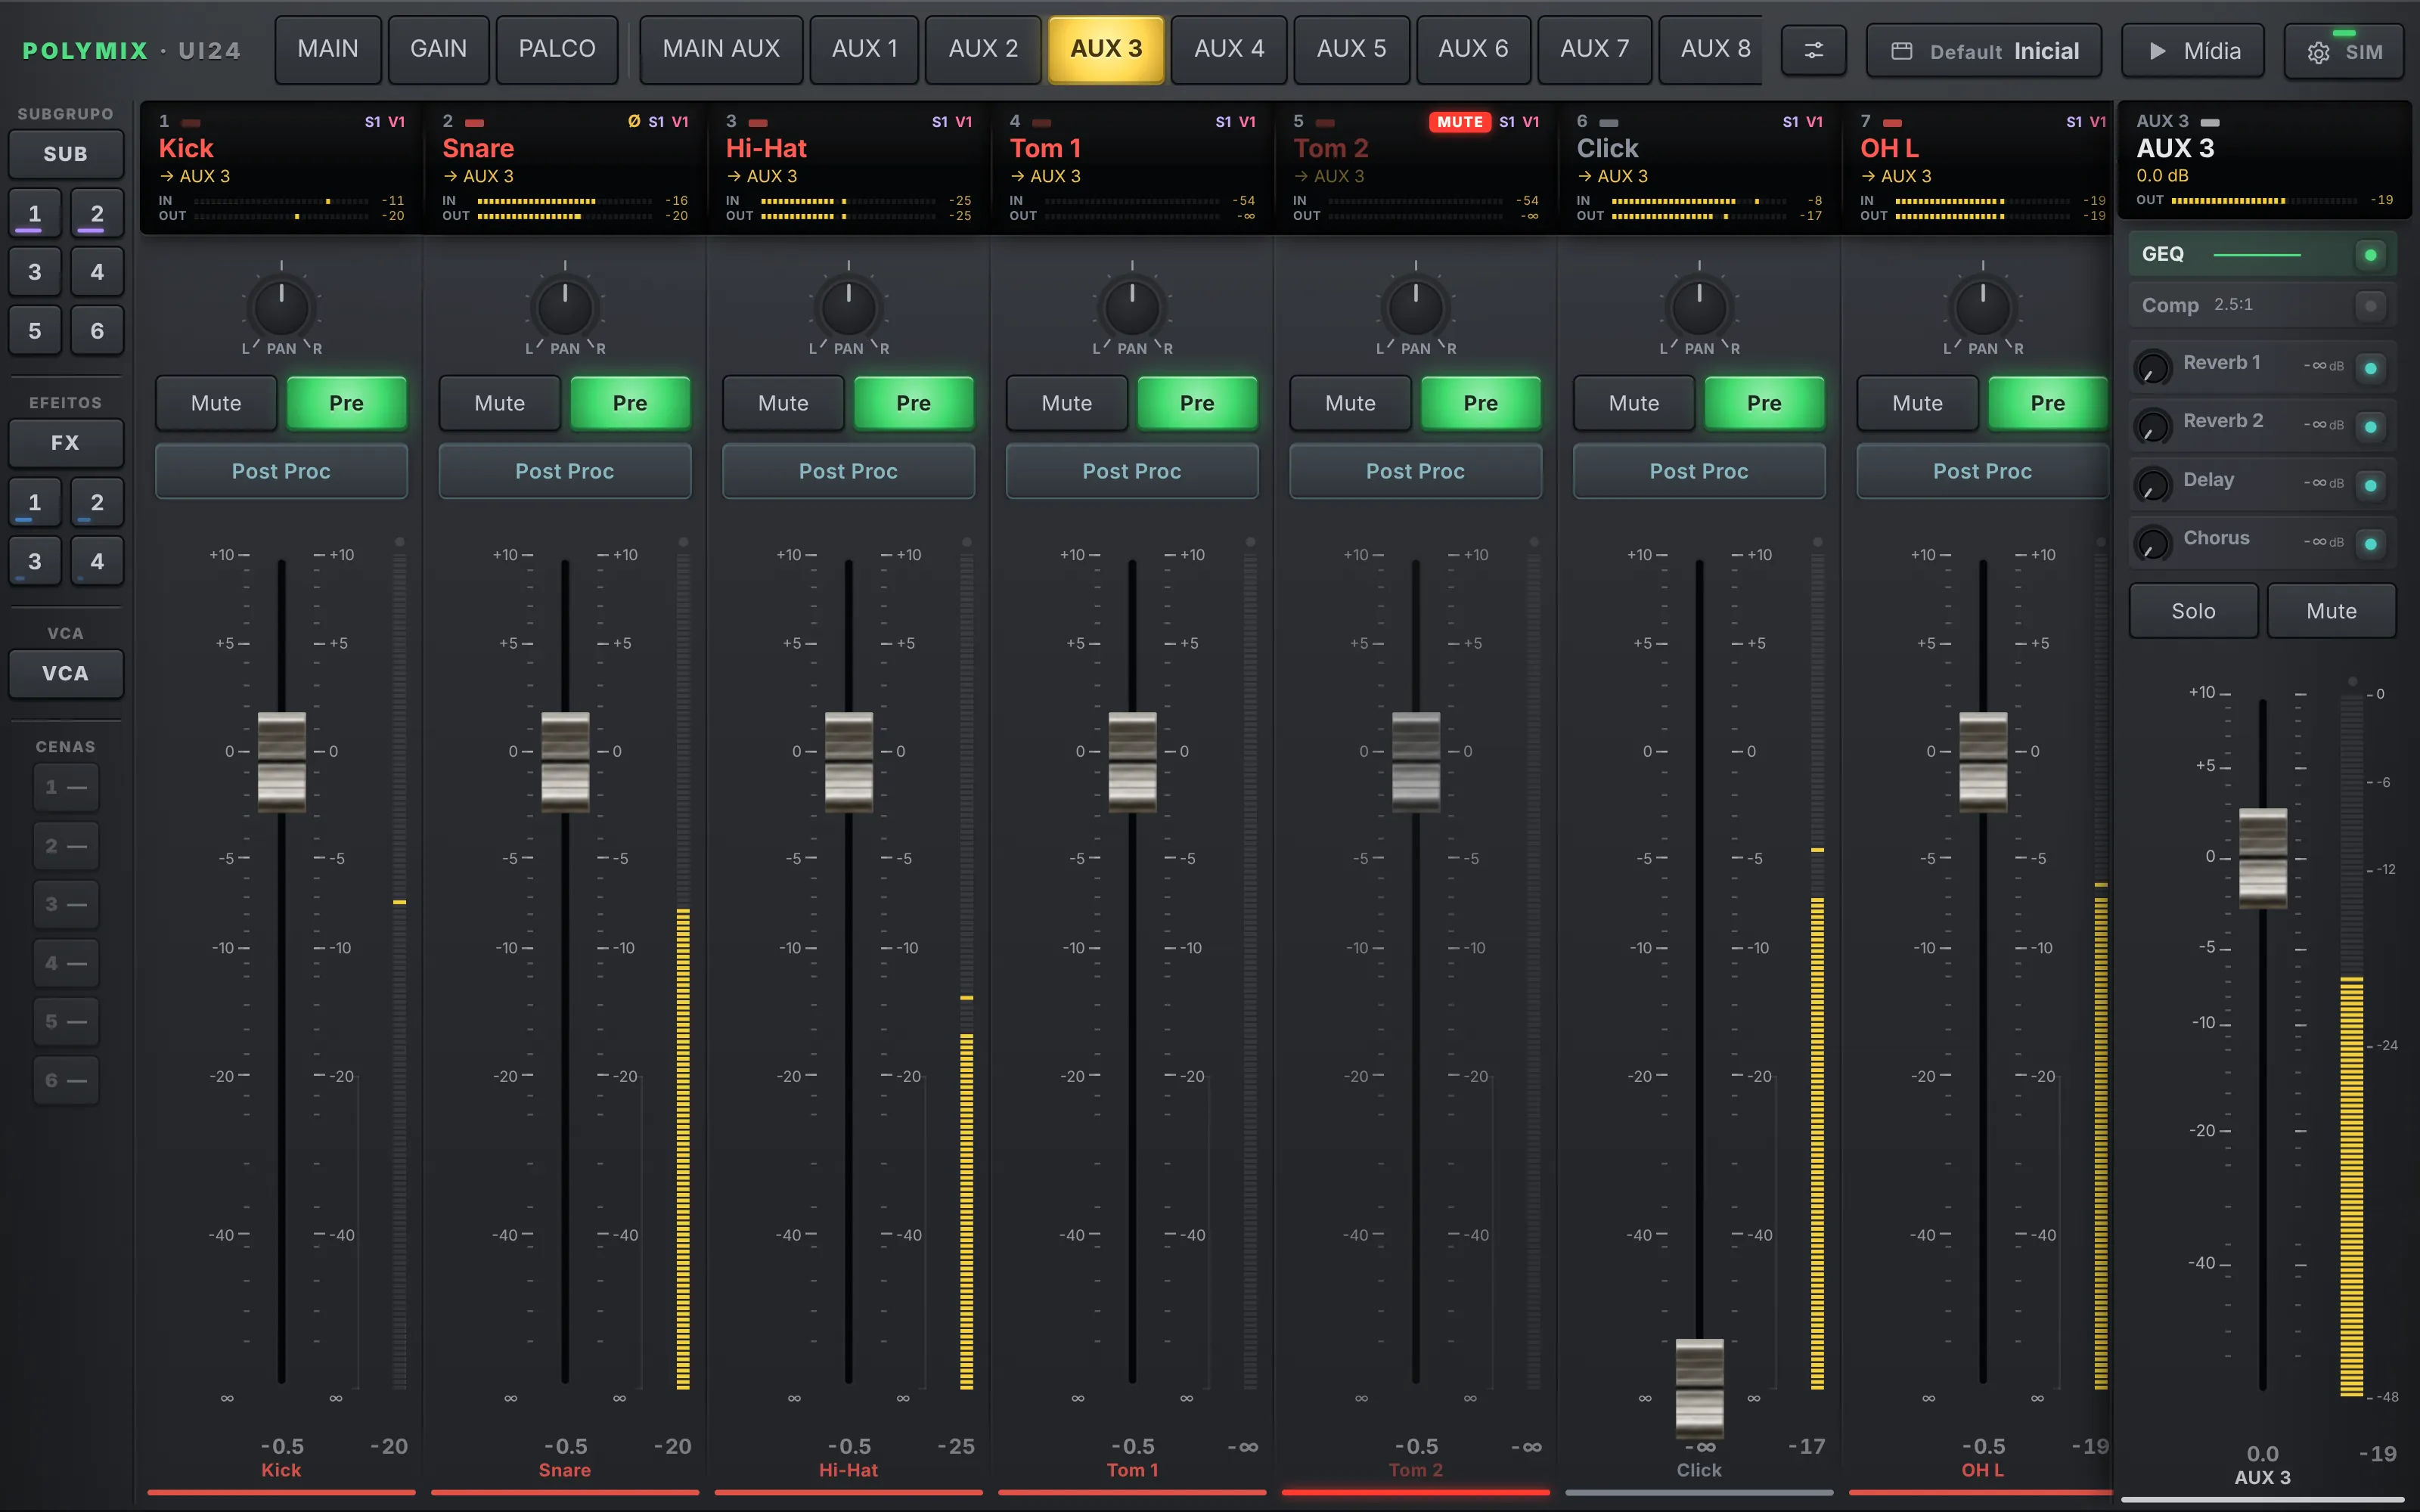
Task: Click the Hi-Hat pan knob
Action: [x=849, y=307]
